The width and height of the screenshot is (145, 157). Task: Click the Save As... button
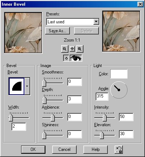(57, 31)
